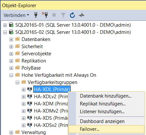Select the Verwaltung tree label
The width and height of the screenshot is (146, 135).
[34, 132]
